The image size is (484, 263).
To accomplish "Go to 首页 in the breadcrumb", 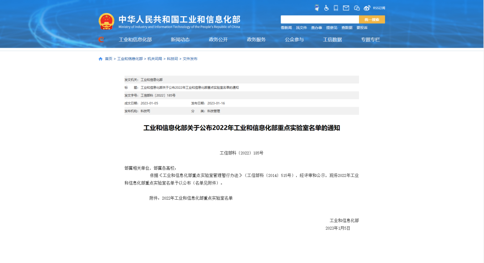I will (108, 59).
